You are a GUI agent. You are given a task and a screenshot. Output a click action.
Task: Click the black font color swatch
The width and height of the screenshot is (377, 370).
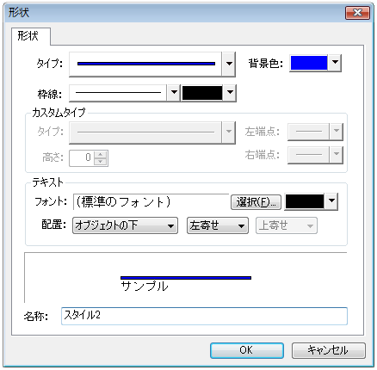[x=305, y=201]
